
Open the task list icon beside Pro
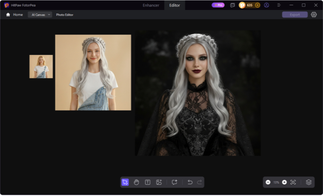[232, 5]
